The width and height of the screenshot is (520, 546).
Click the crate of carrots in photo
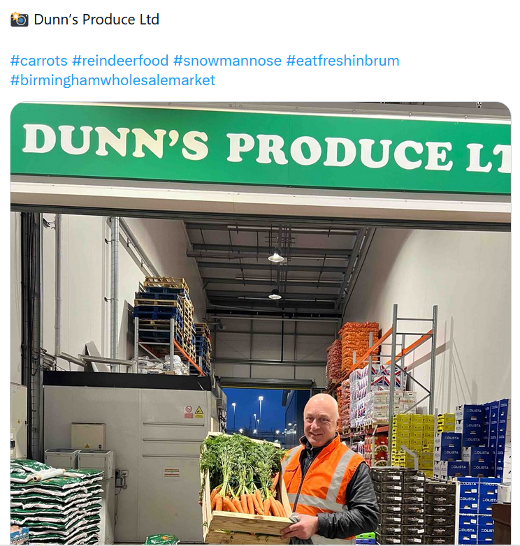[245, 487]
